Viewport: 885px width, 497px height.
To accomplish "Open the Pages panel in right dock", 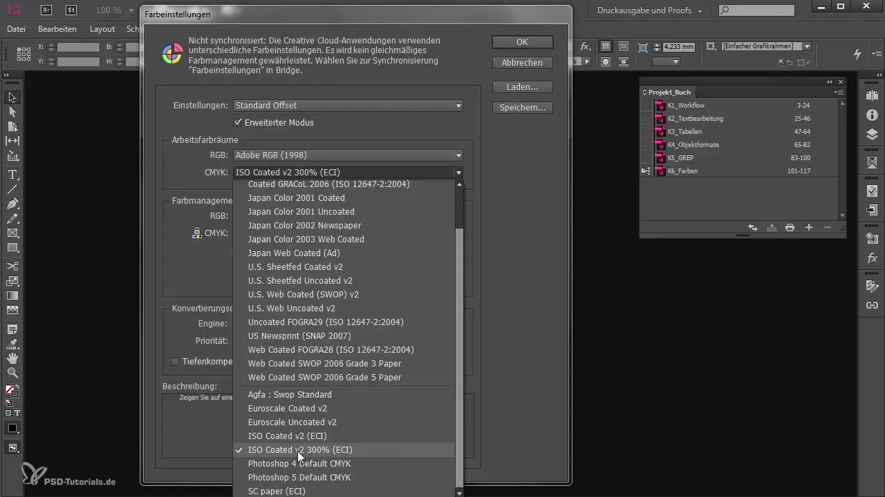I will pos(872,95).
